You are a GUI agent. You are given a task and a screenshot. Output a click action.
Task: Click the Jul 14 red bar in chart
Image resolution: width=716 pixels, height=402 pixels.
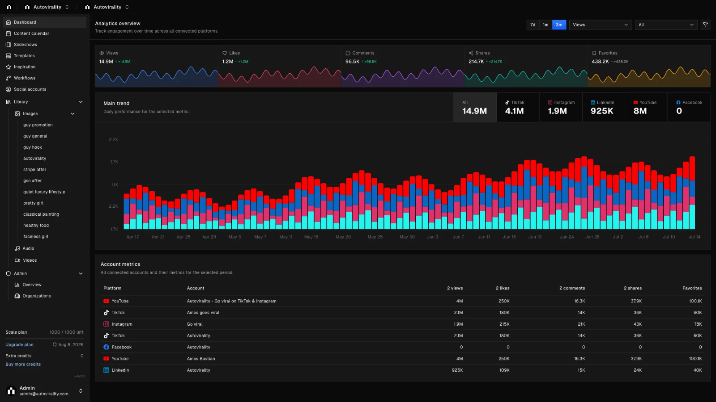(692, 168)
